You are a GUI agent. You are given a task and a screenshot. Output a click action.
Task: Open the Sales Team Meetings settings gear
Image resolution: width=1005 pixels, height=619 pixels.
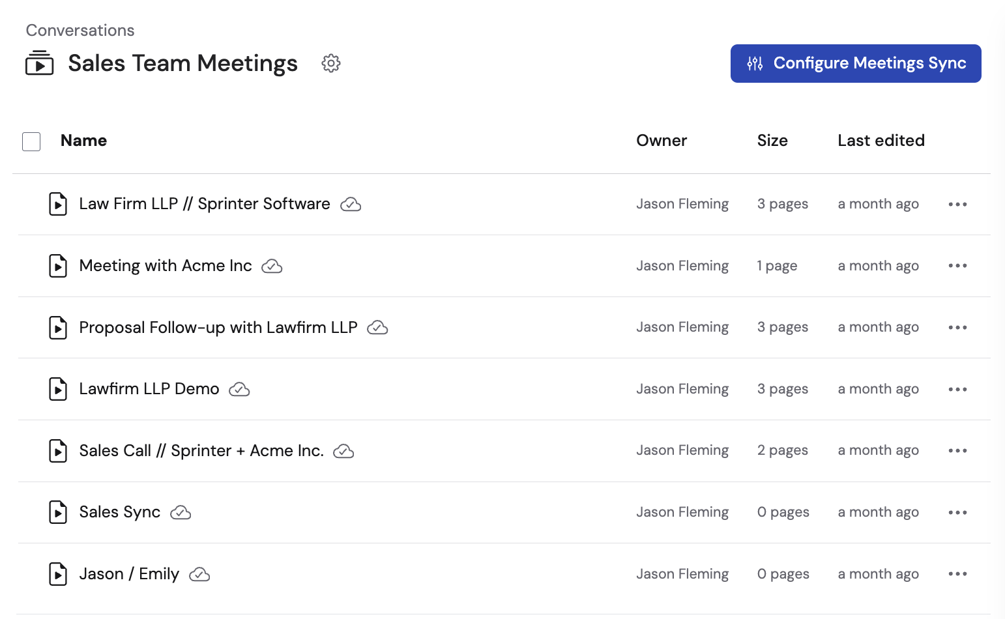(331, 63)
